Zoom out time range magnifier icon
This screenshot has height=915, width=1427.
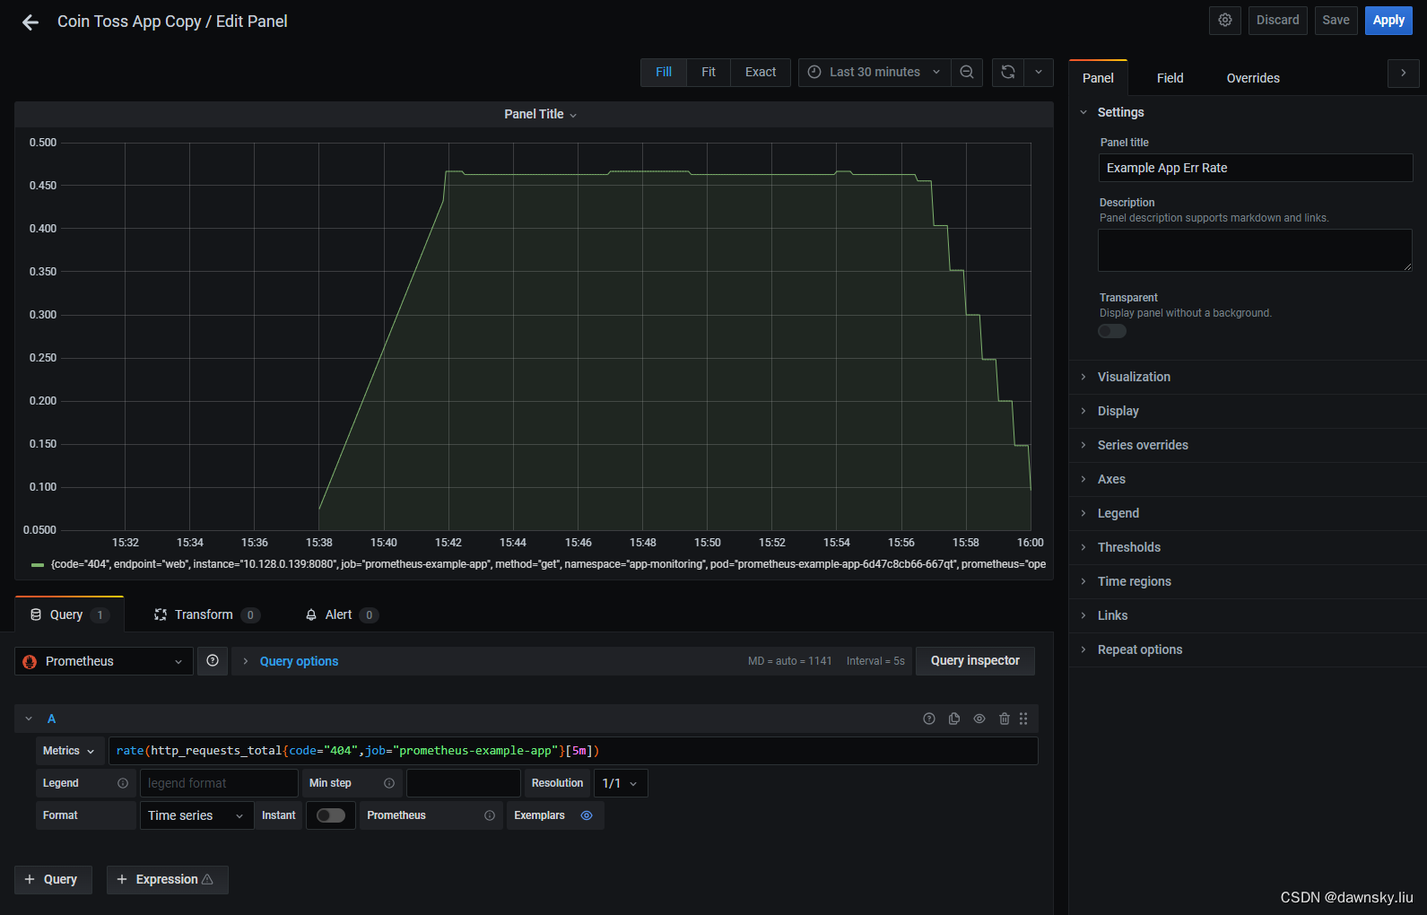[x=967, y=72]
